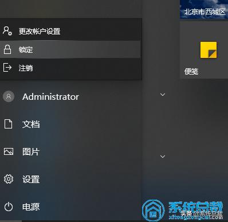Click the Administrator user avatar icon

click(9, 96)
